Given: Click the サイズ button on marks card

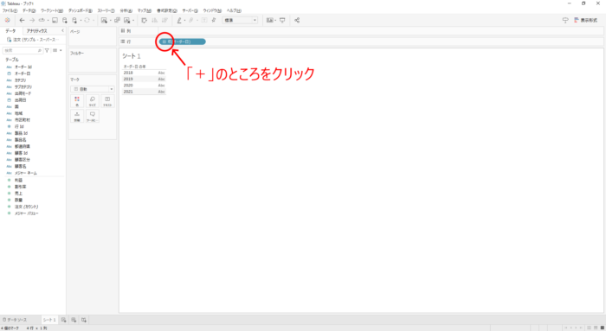Looking at the screenshot, I should point(93,101).
